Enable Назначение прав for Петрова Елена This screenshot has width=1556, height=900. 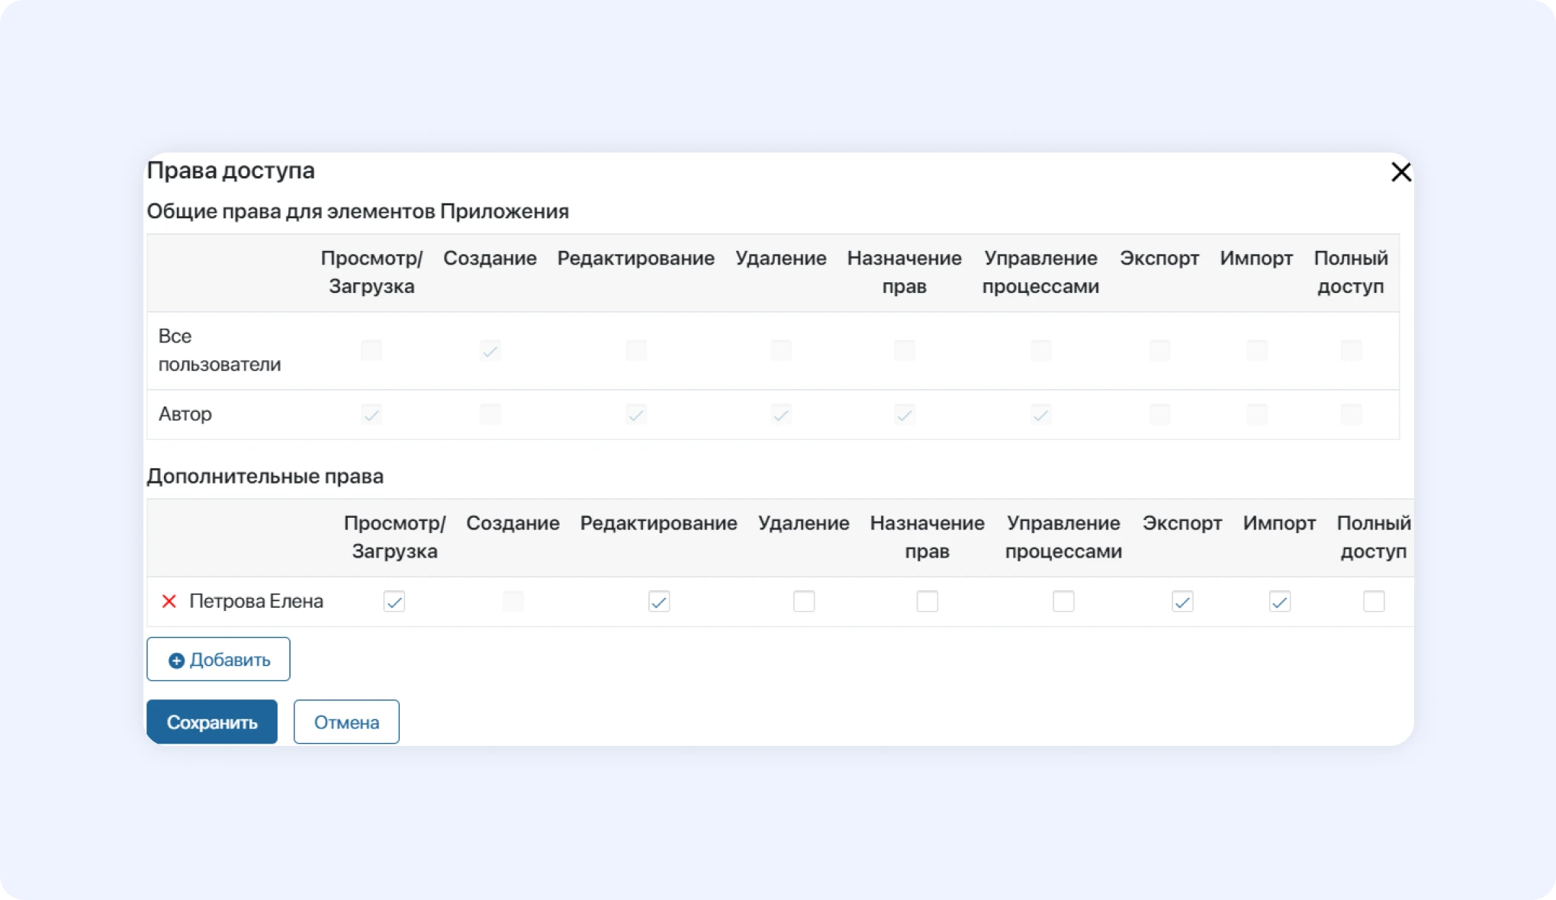[927, 602]
